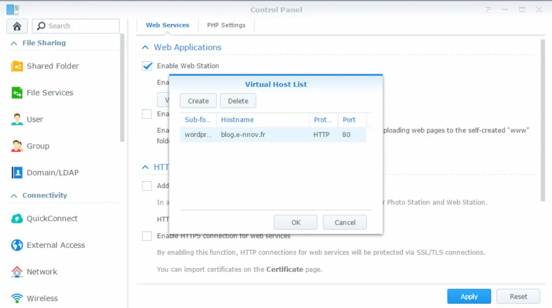Sort by Hostname column header
The height and width of the screenshot is (308, 552).
pos(263,120)
